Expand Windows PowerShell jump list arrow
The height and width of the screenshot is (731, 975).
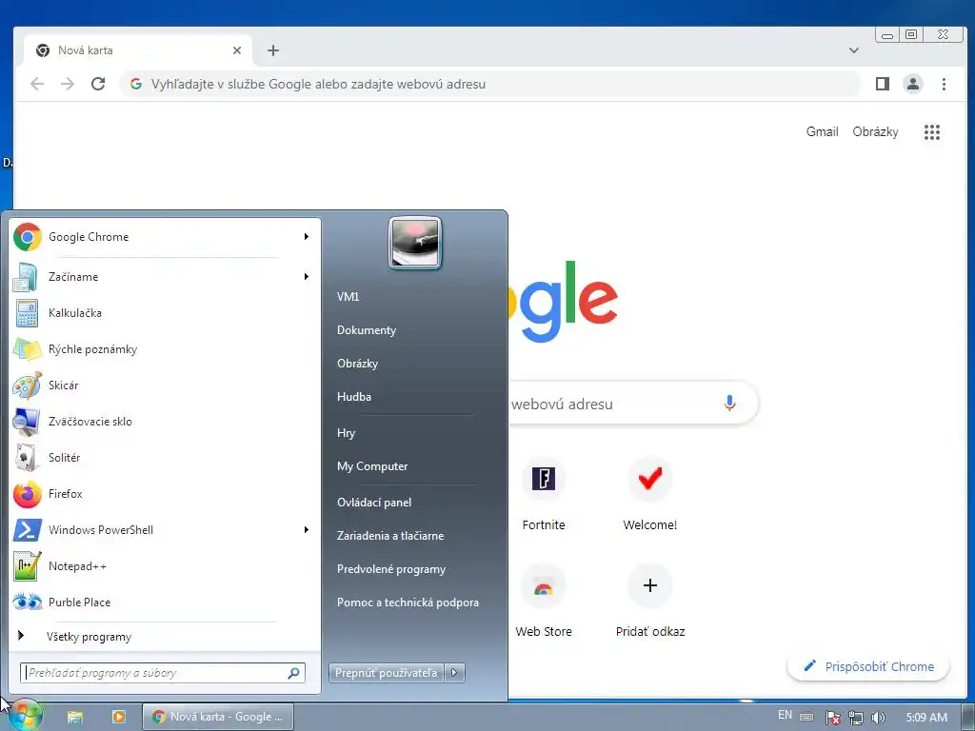[x=307, y=529]
